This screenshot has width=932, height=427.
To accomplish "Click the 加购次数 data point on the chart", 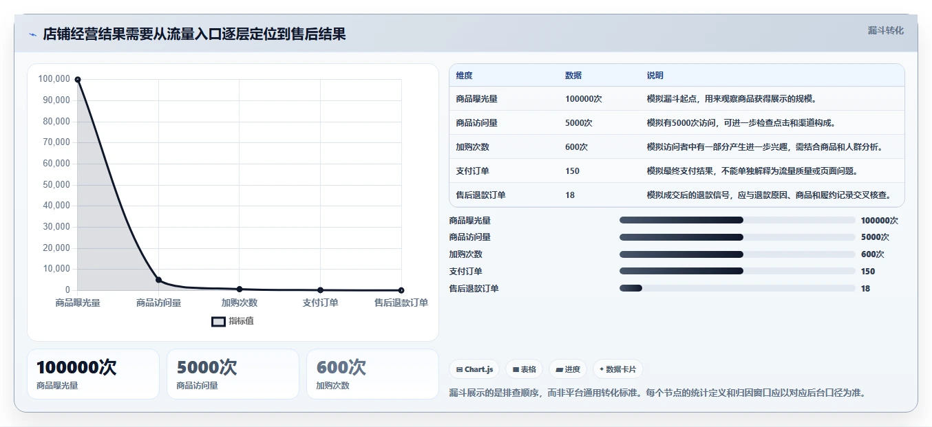I will tap(240, 289).
